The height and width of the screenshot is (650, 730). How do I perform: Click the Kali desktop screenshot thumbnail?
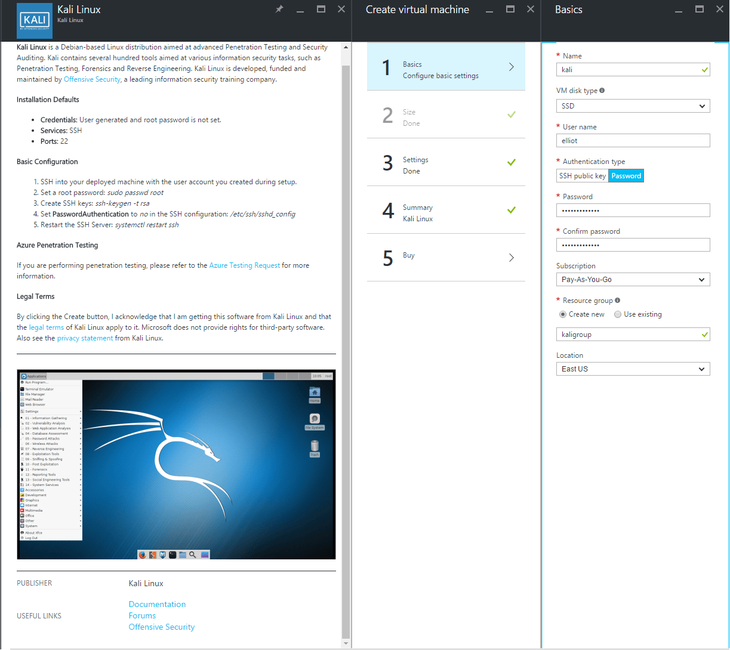coord(176,465)
